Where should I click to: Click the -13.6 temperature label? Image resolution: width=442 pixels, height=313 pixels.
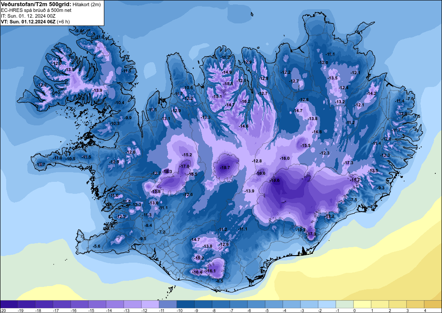click(154, 203)
